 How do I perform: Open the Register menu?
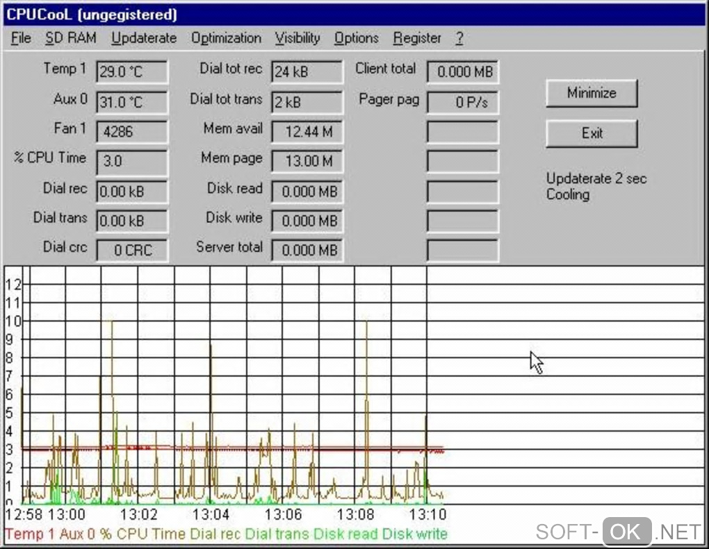coord(417,38)
